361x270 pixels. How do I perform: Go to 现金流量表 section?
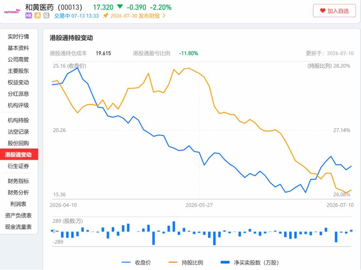(18, 227)
